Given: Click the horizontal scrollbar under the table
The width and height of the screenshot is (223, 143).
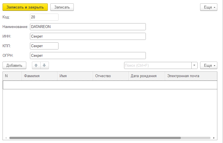Looking at the screenshot, I should point(95,138).
